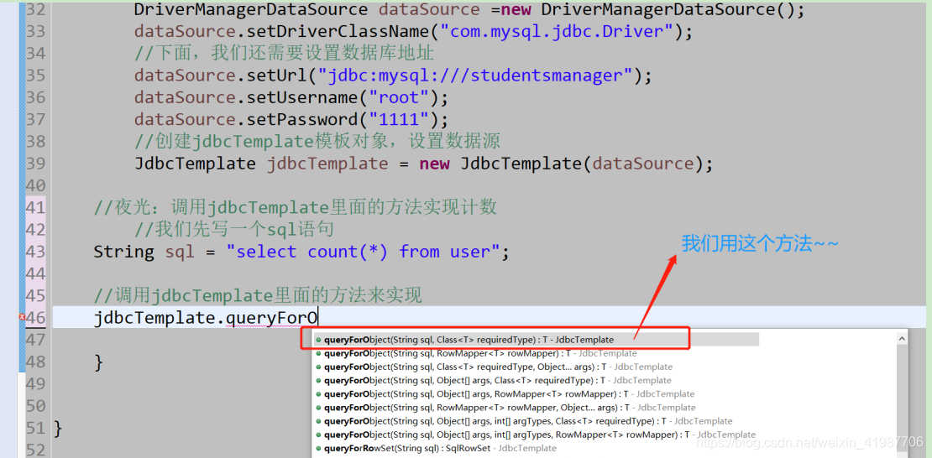Place cursor in jdbcTemplate.queryForO on line 46
932x458 pixels.
tap(207, 319)
